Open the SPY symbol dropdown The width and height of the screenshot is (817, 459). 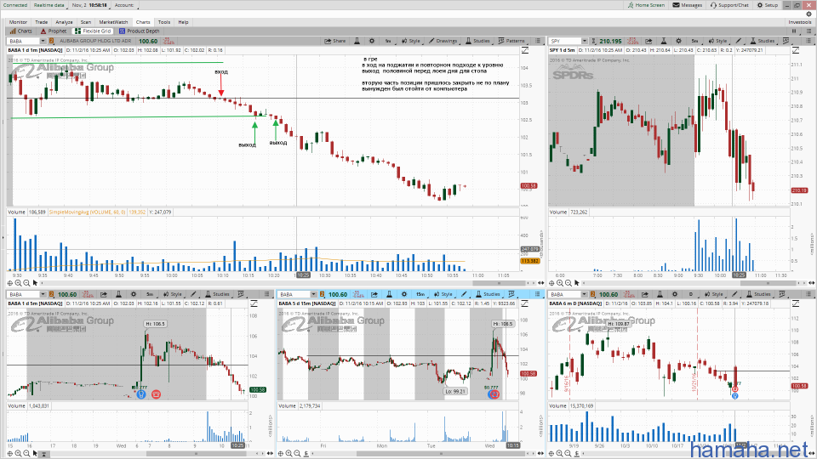(584, 41)
